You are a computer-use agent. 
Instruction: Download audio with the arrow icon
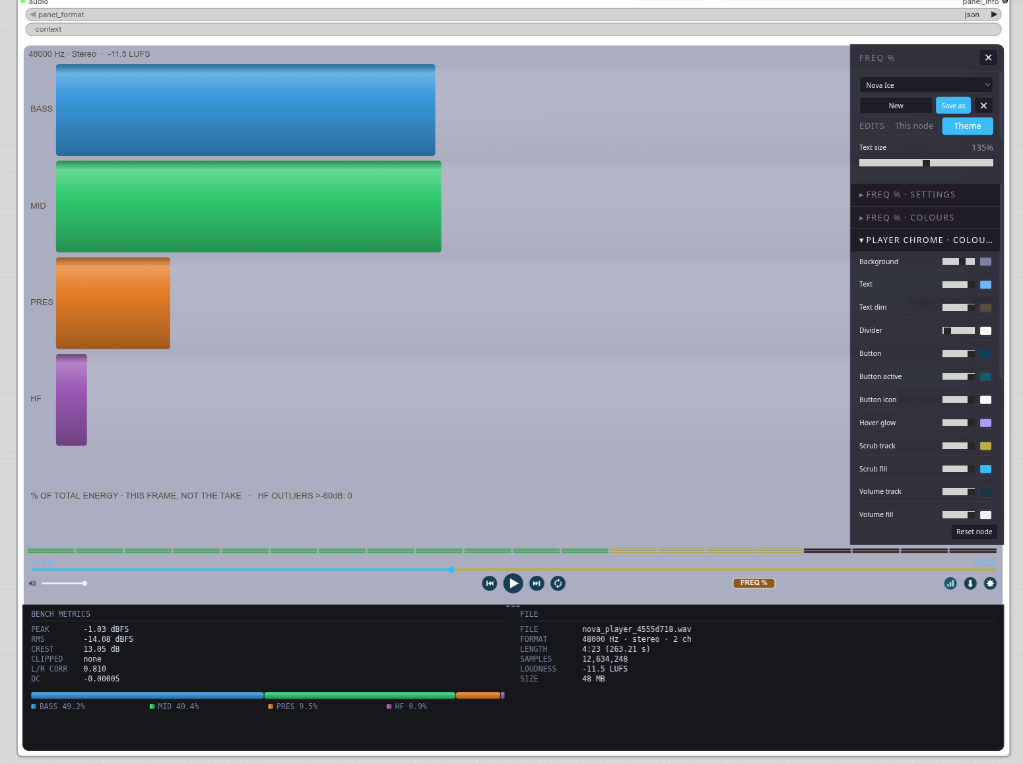tap(970, 583)
